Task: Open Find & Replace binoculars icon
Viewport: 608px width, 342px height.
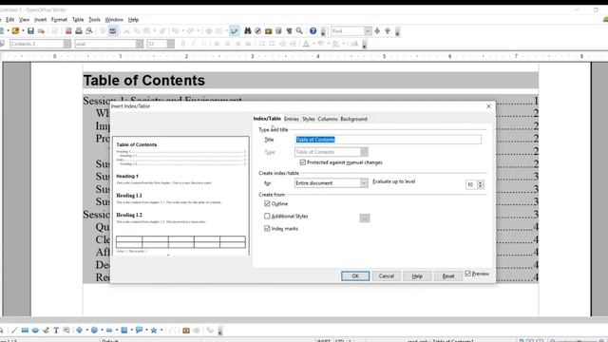Action: pyautogui.click(x=247, y=31)
